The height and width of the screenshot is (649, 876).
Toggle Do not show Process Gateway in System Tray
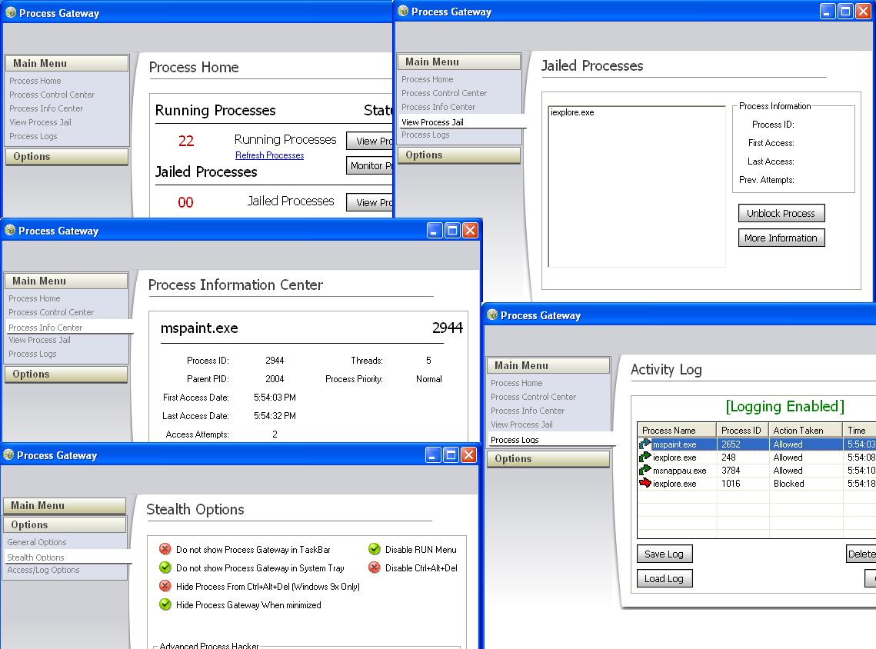coord(165,568)
